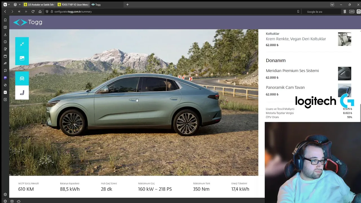The height and width of the screenshot is (203, 361).
Task: Toggle the VPN button in the toolbar
Action: 352,12
